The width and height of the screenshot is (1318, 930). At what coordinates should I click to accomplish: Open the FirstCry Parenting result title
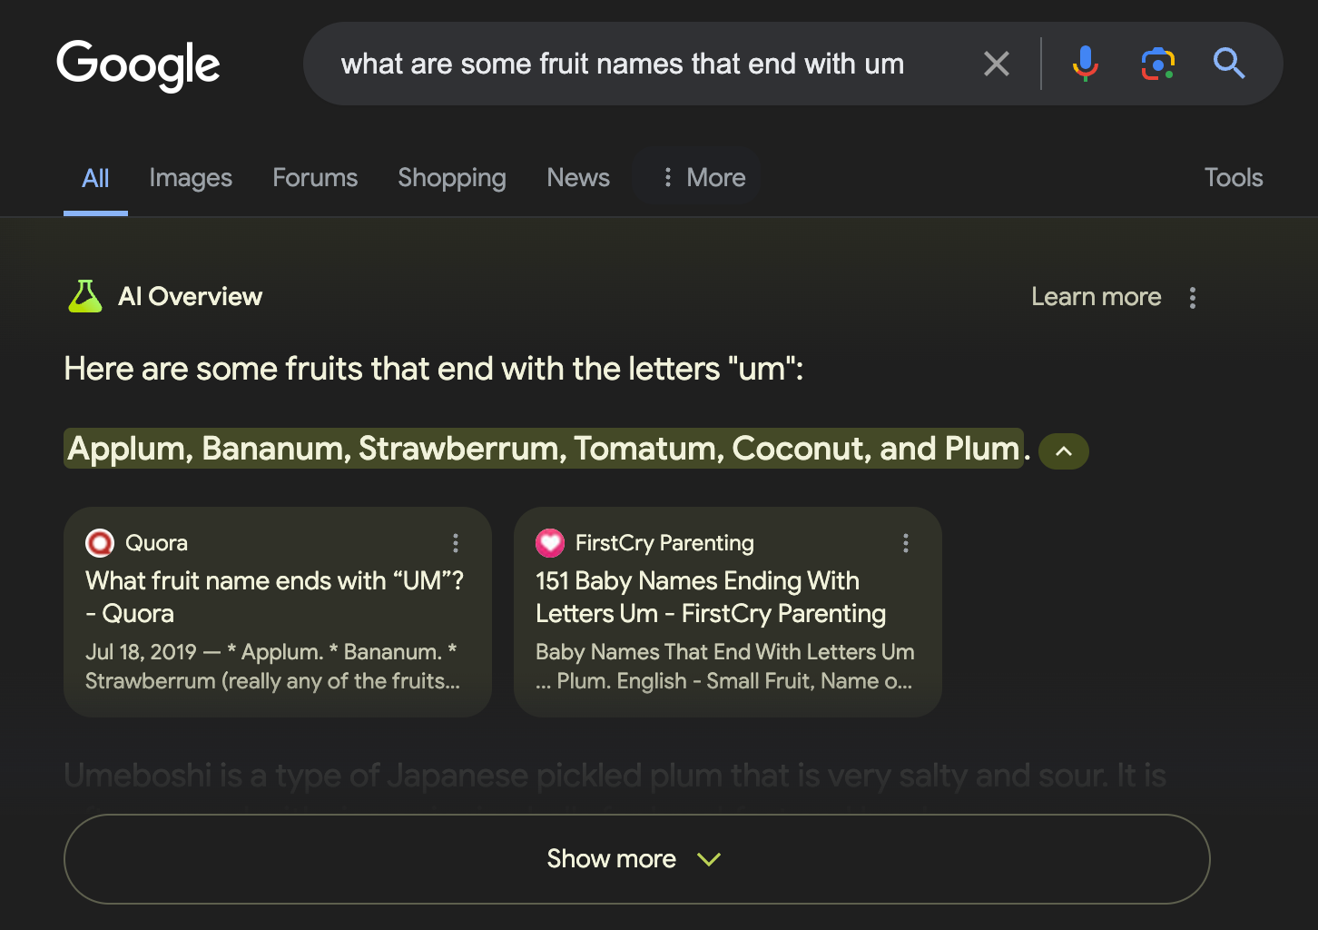(x=710, y=597)
